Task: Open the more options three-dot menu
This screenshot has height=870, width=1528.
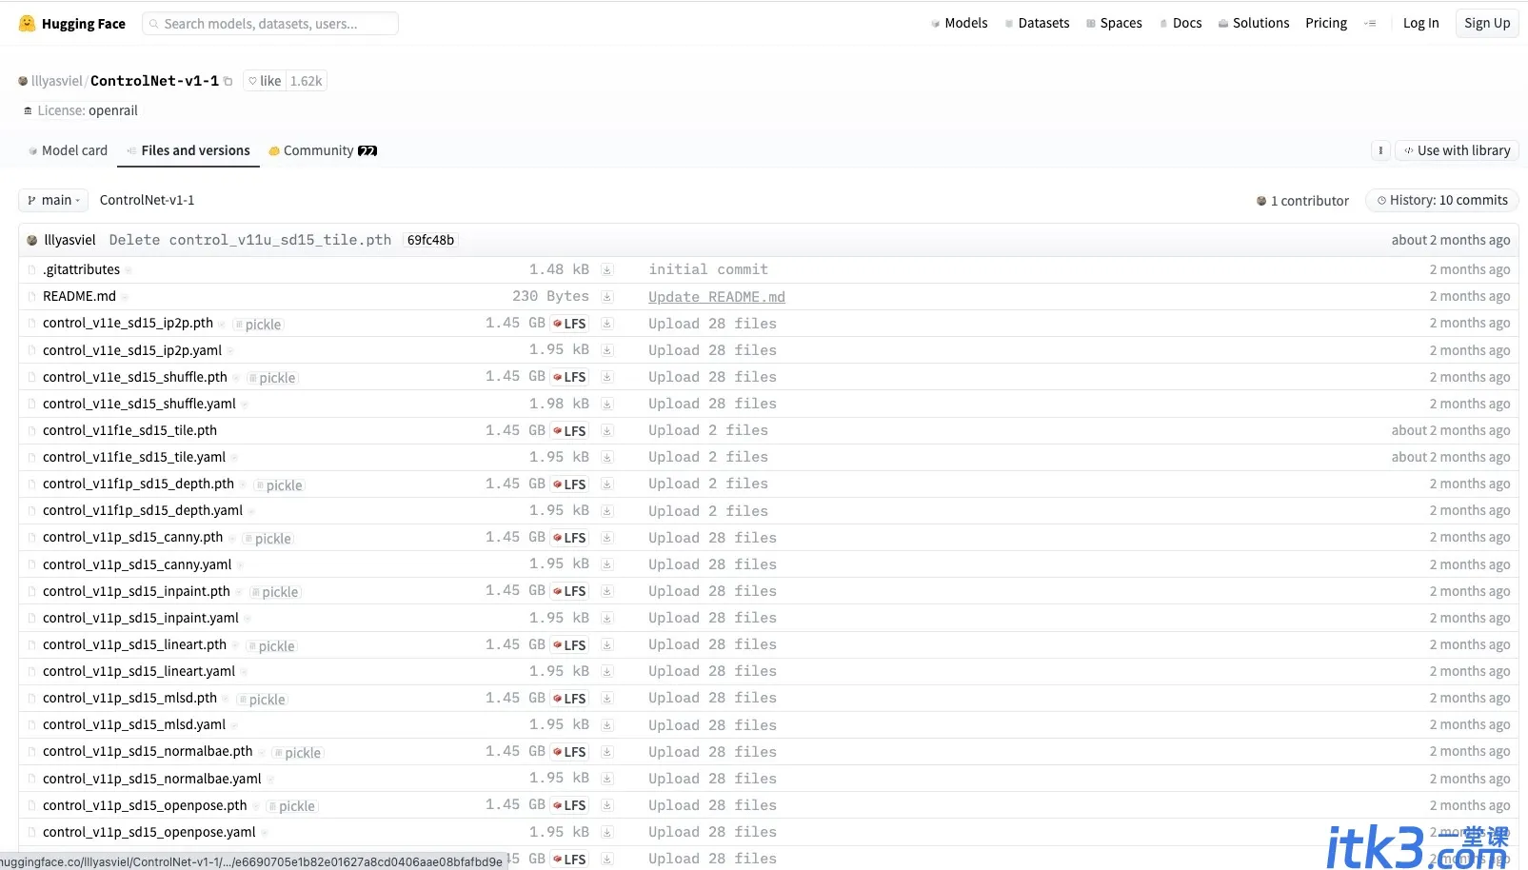Action: pyautogui.click(x=1380, y=150)
